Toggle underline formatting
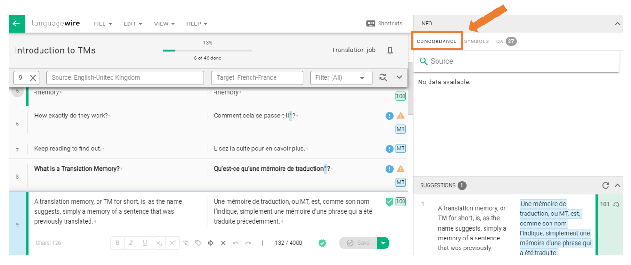Screen dimensions: 631x265 tap(145, 243)
